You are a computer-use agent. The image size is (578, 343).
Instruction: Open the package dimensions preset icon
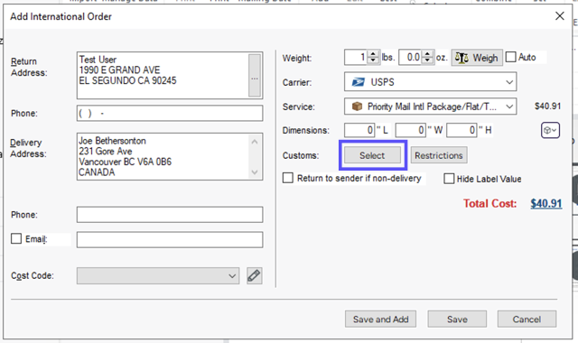coord(550,130)
